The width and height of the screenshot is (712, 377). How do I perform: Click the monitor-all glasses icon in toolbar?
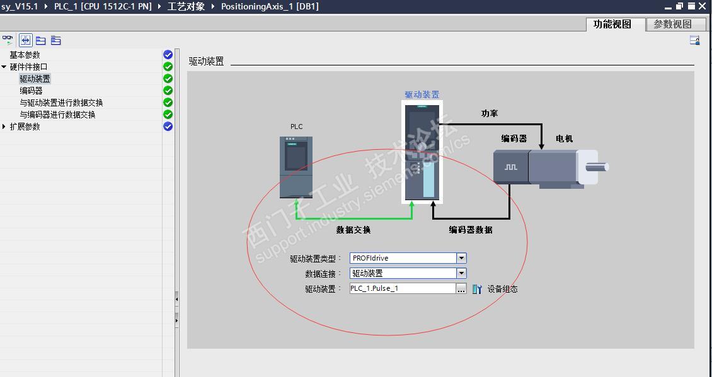[x=8, y=40]
